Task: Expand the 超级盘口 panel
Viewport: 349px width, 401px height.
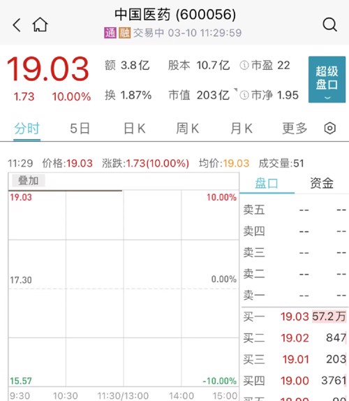Action: coord(327,80)
